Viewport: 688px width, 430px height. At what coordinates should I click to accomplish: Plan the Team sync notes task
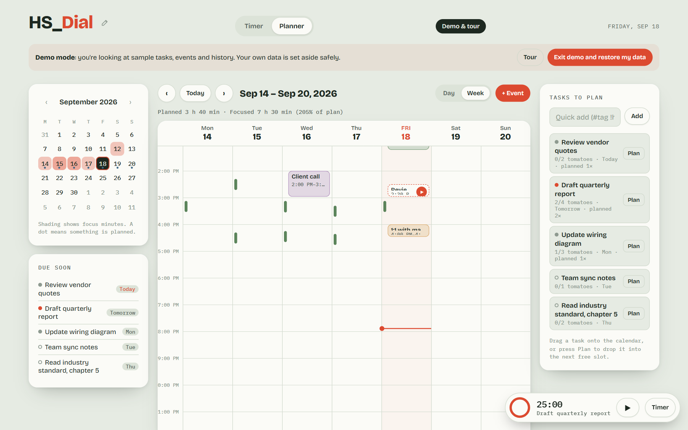633,281
